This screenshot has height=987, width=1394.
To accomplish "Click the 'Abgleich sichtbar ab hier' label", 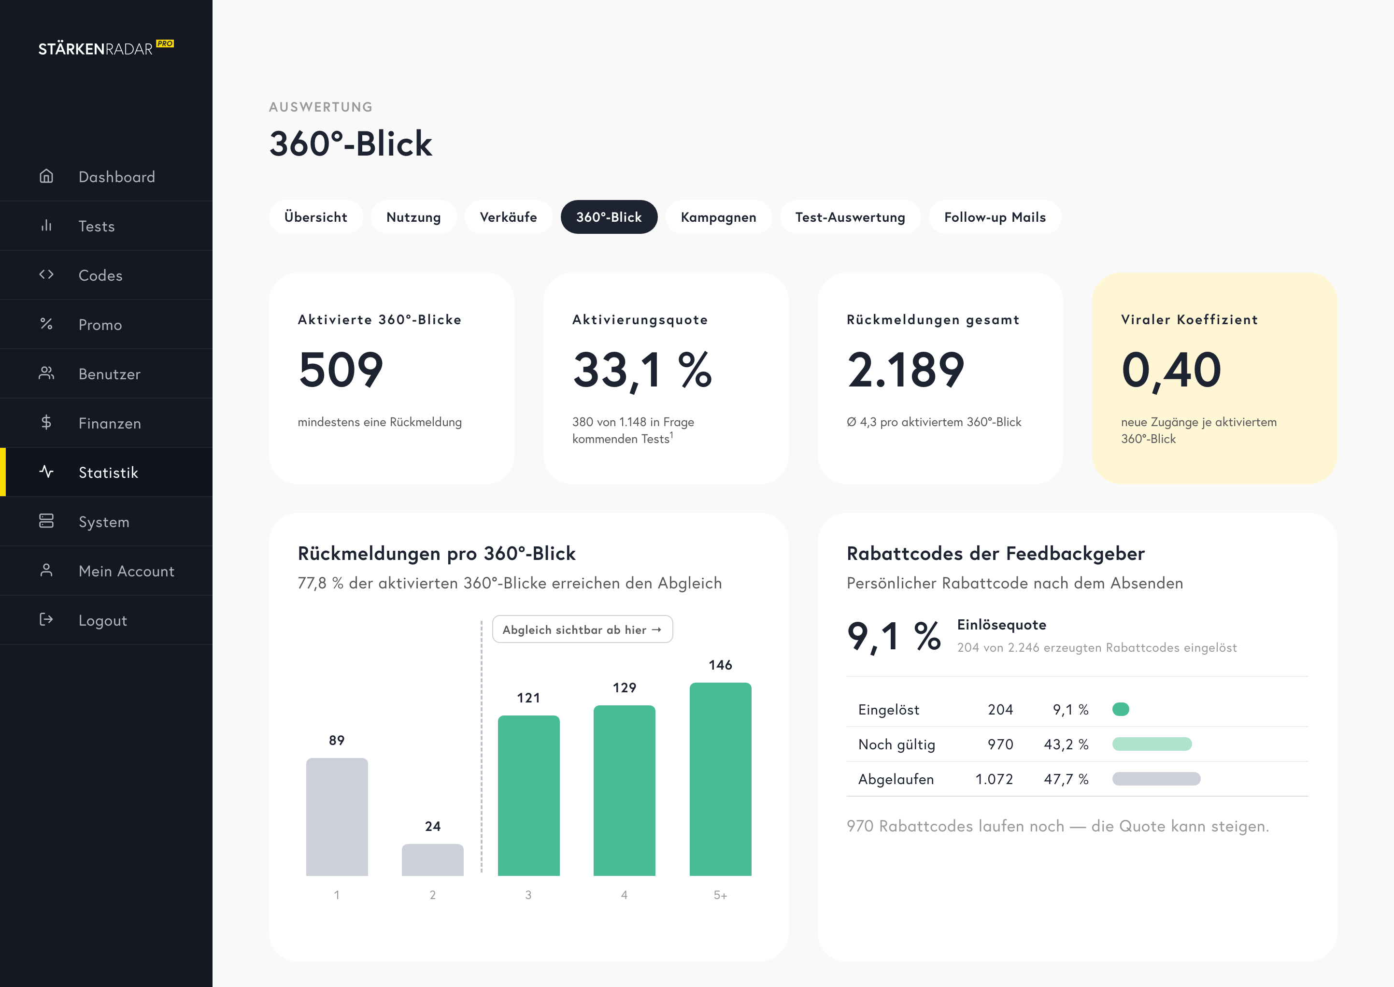I will click(x=582, y=629).
